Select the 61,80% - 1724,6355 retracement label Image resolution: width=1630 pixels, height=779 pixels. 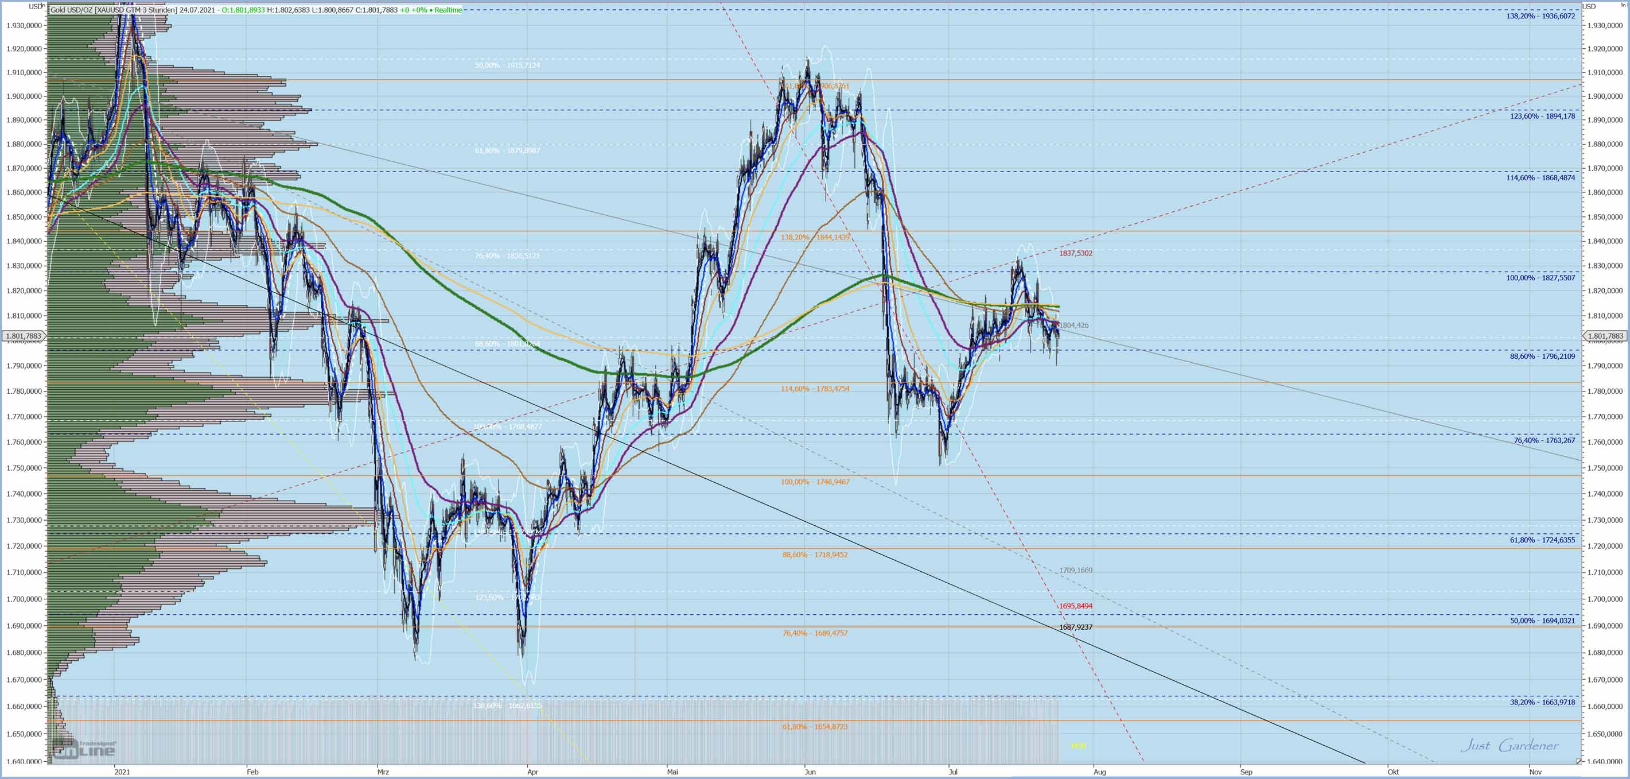(x=1542, y=540)
